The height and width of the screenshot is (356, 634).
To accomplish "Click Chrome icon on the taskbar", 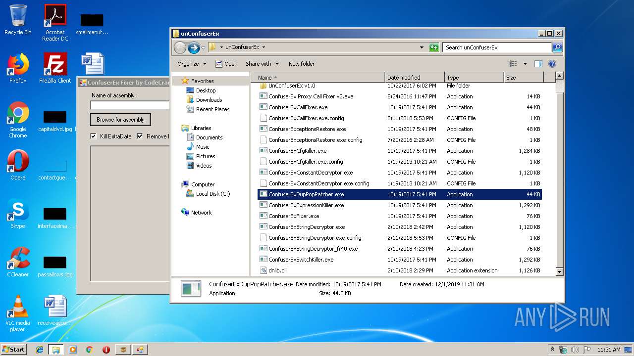I will point(90,350).
